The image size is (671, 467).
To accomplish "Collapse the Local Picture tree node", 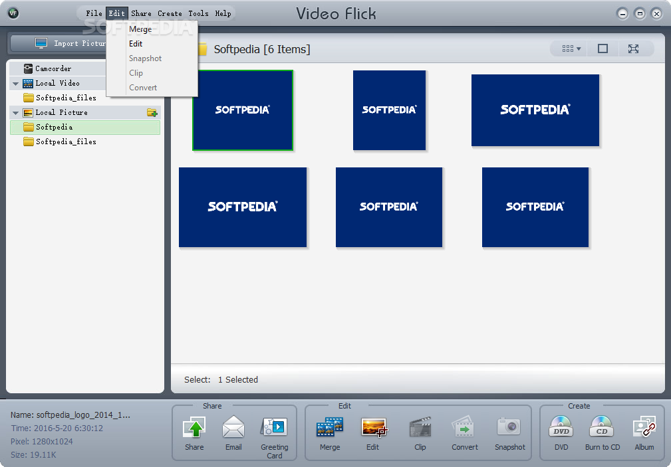I will (x=16, y=113).
